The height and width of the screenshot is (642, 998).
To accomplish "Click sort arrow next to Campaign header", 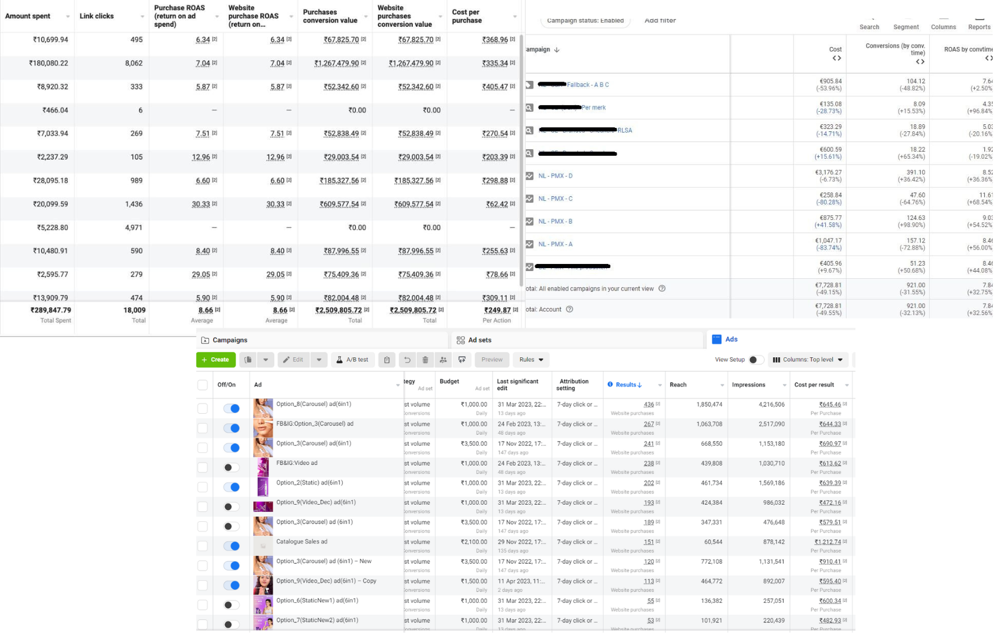I will click(557, 50).
